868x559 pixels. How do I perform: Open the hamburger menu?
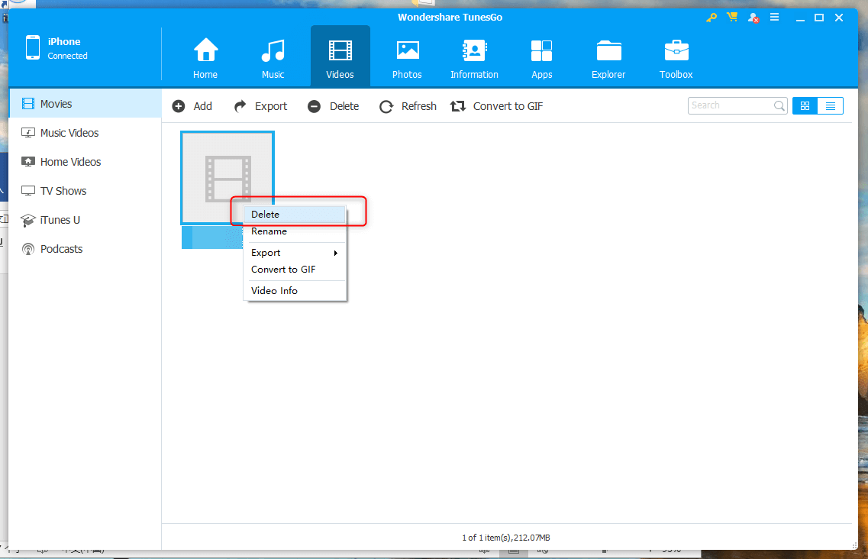point(774,17)
